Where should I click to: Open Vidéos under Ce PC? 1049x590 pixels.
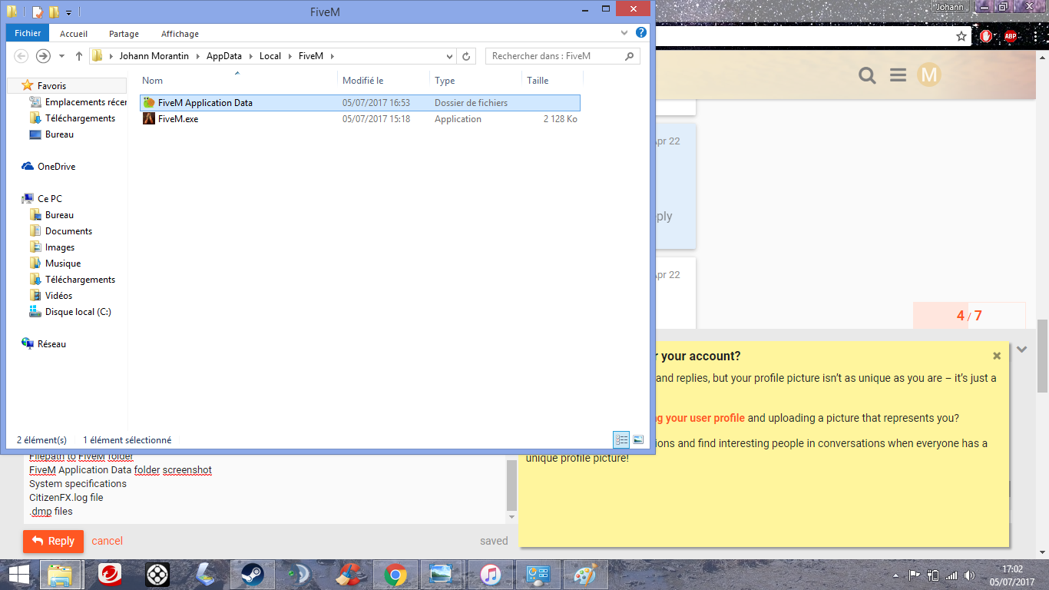click(x=51, y=296)
